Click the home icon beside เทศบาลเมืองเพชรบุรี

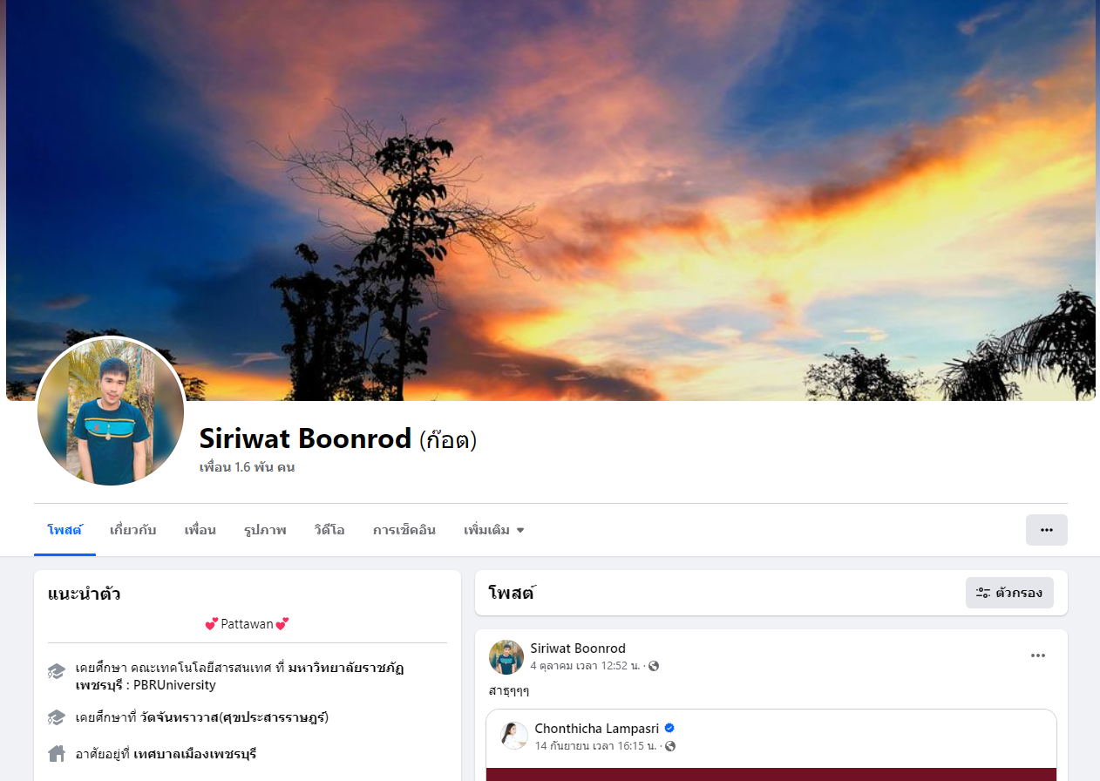[57, 753]
